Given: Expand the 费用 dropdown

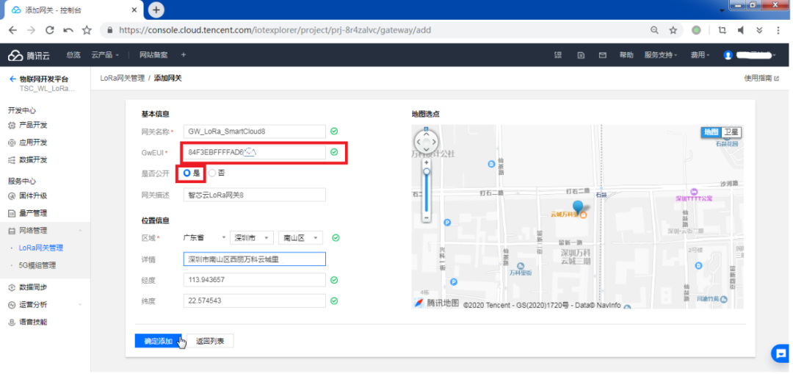Looking at the screenshot, I should point(700,55).
